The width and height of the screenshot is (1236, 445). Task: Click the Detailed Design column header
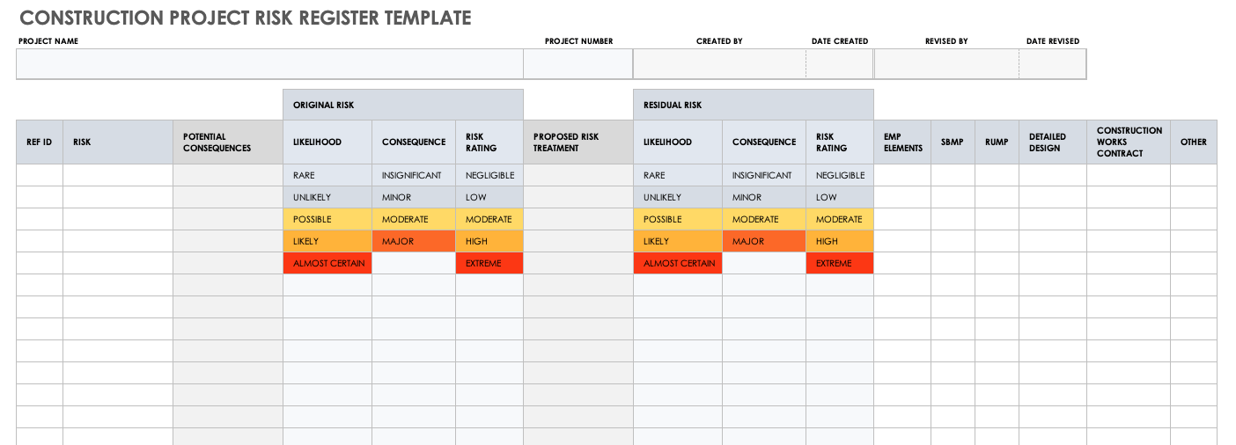1052,142
